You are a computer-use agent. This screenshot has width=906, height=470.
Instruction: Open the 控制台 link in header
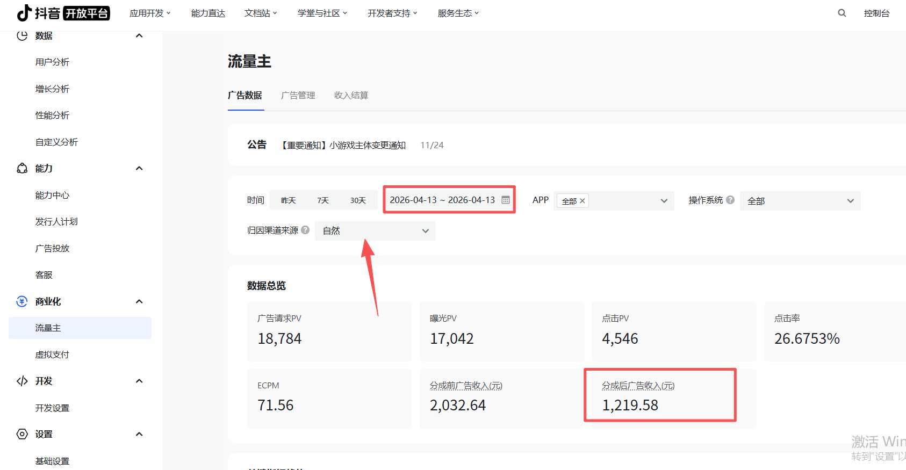876,13
